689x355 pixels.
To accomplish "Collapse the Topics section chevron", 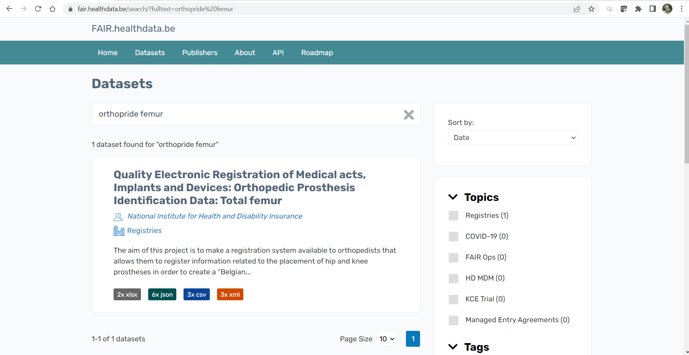I will [x=453, y=197].
